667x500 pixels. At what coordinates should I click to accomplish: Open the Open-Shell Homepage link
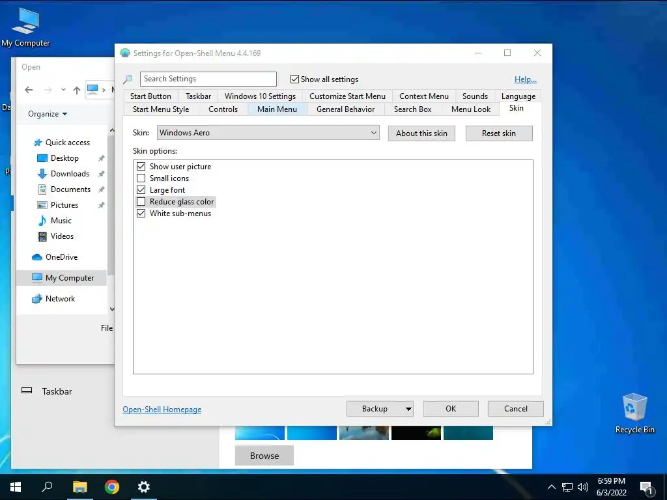[162, 410]
